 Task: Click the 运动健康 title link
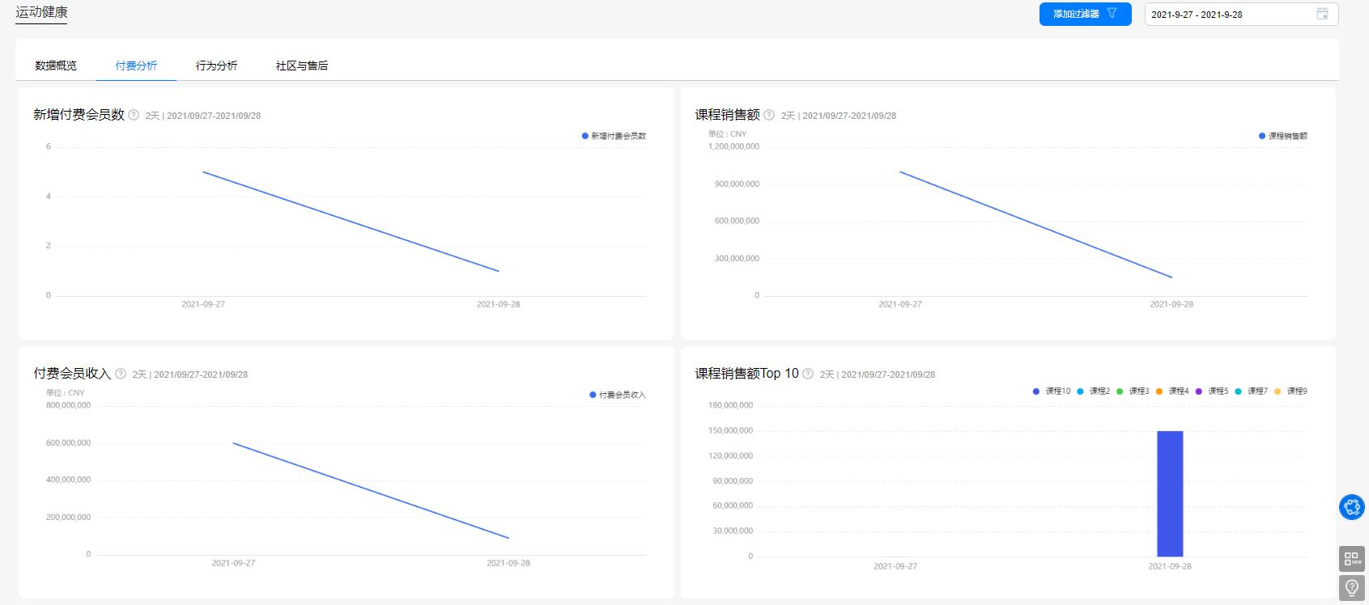tap(41, 12)
